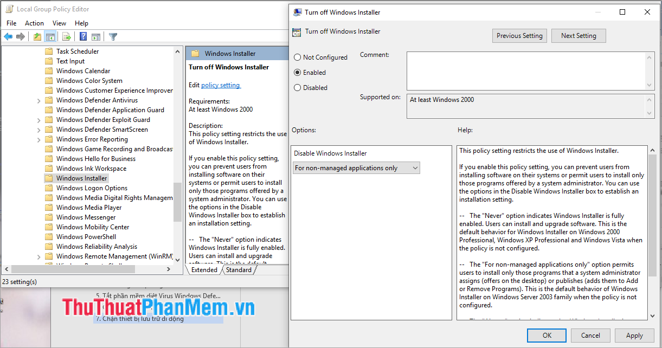This screenshot has width=662, height=348.
Task: Click the Back navigation arrow in the toolbar
Action: pos(8,36)
